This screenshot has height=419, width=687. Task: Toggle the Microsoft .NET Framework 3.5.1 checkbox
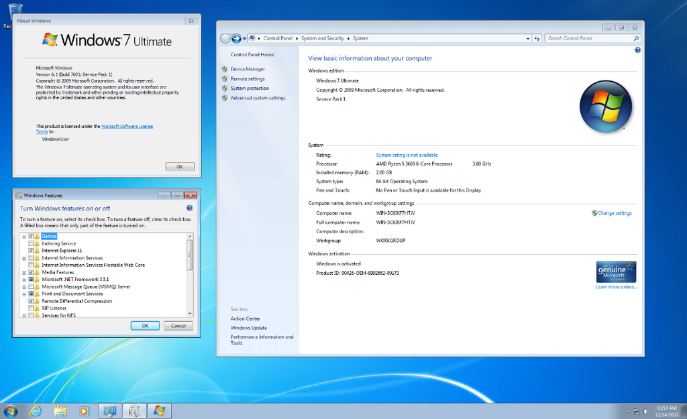click(x=31, y=280)
